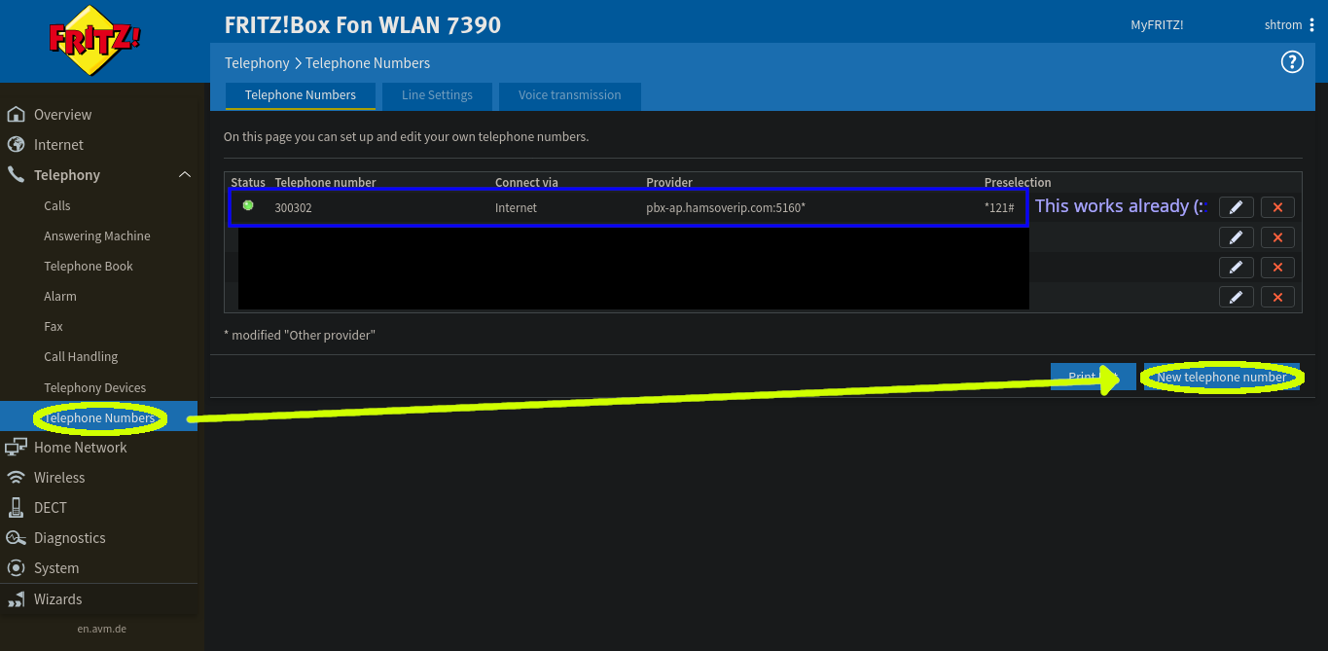Click the Internet connect-via cell
This screenshot has height=651, width=1328.
click(x=516, y=208)
